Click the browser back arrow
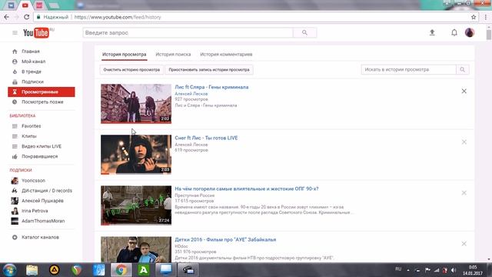Screen dimensions: 492x277 (7, 17)
